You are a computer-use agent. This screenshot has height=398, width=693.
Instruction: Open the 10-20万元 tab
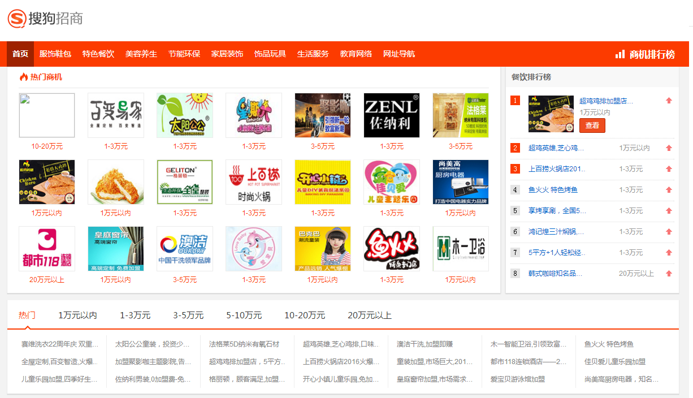point(305,315)
